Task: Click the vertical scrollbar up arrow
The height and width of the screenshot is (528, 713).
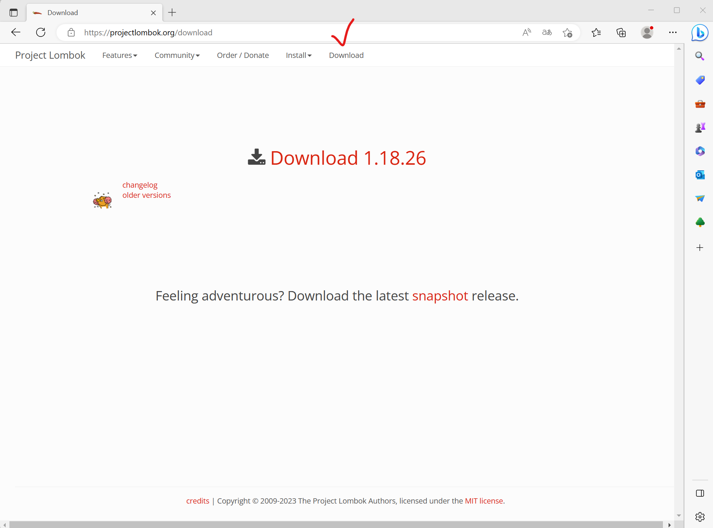Action: click(679, 49)
